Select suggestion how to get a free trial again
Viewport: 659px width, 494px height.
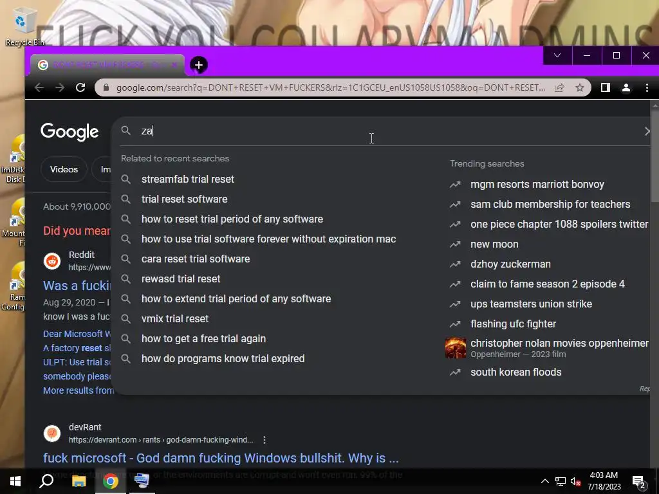pyautogui.click(x=203, y=338)
